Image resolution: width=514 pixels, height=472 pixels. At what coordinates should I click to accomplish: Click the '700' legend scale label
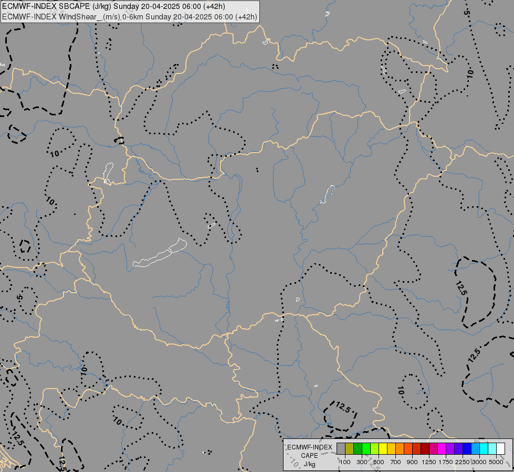coord(396,462)
